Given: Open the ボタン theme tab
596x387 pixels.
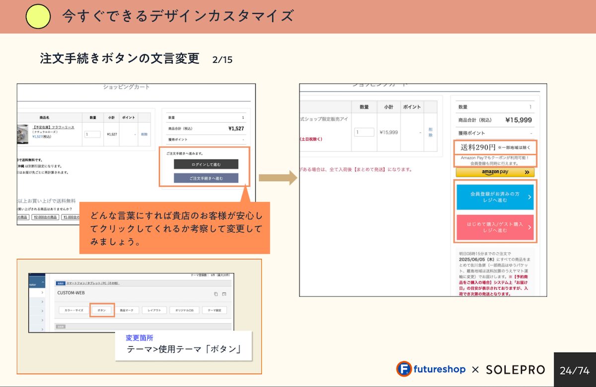Looking at the screenshot, I should (102, 310).
